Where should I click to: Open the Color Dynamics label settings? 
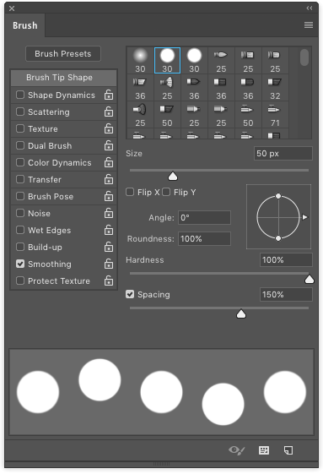60,163
